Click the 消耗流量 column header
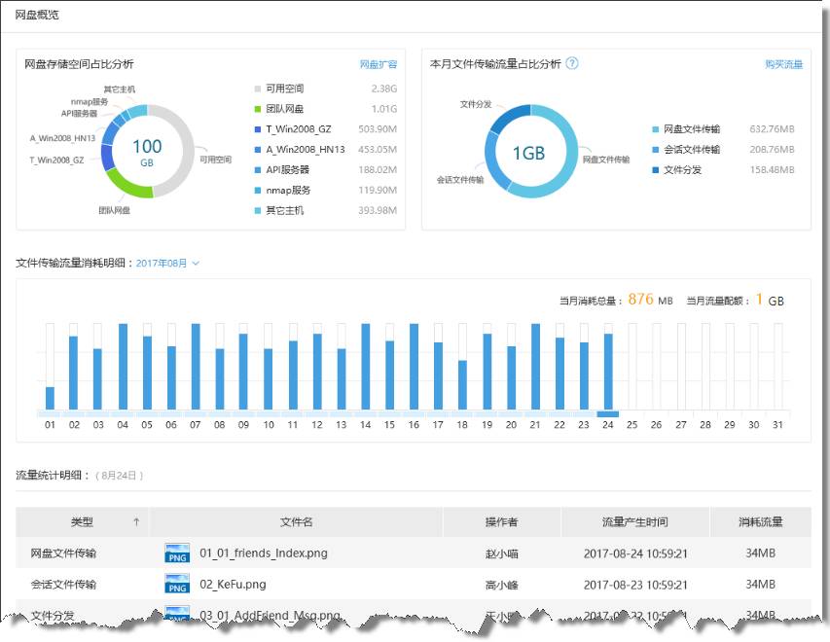 coord(760,522)
